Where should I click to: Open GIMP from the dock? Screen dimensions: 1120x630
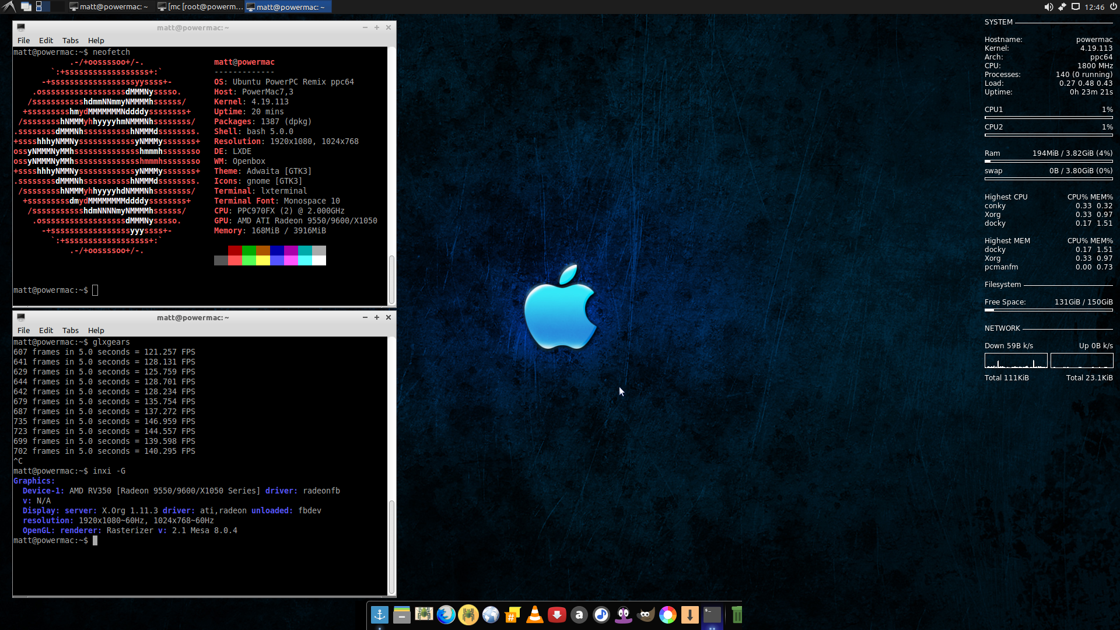(x=646, y=615)
